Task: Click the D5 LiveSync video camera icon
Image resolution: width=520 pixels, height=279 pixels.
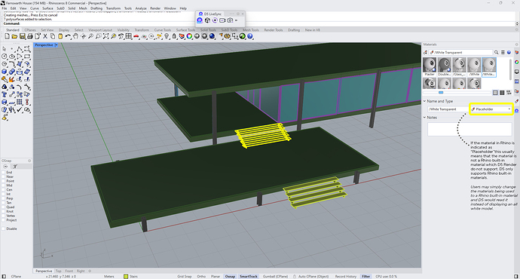Action: click(222, 20)
